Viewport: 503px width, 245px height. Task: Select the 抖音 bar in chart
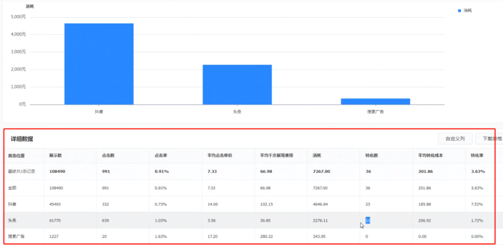pyautogui.click(x=99, y=64)
